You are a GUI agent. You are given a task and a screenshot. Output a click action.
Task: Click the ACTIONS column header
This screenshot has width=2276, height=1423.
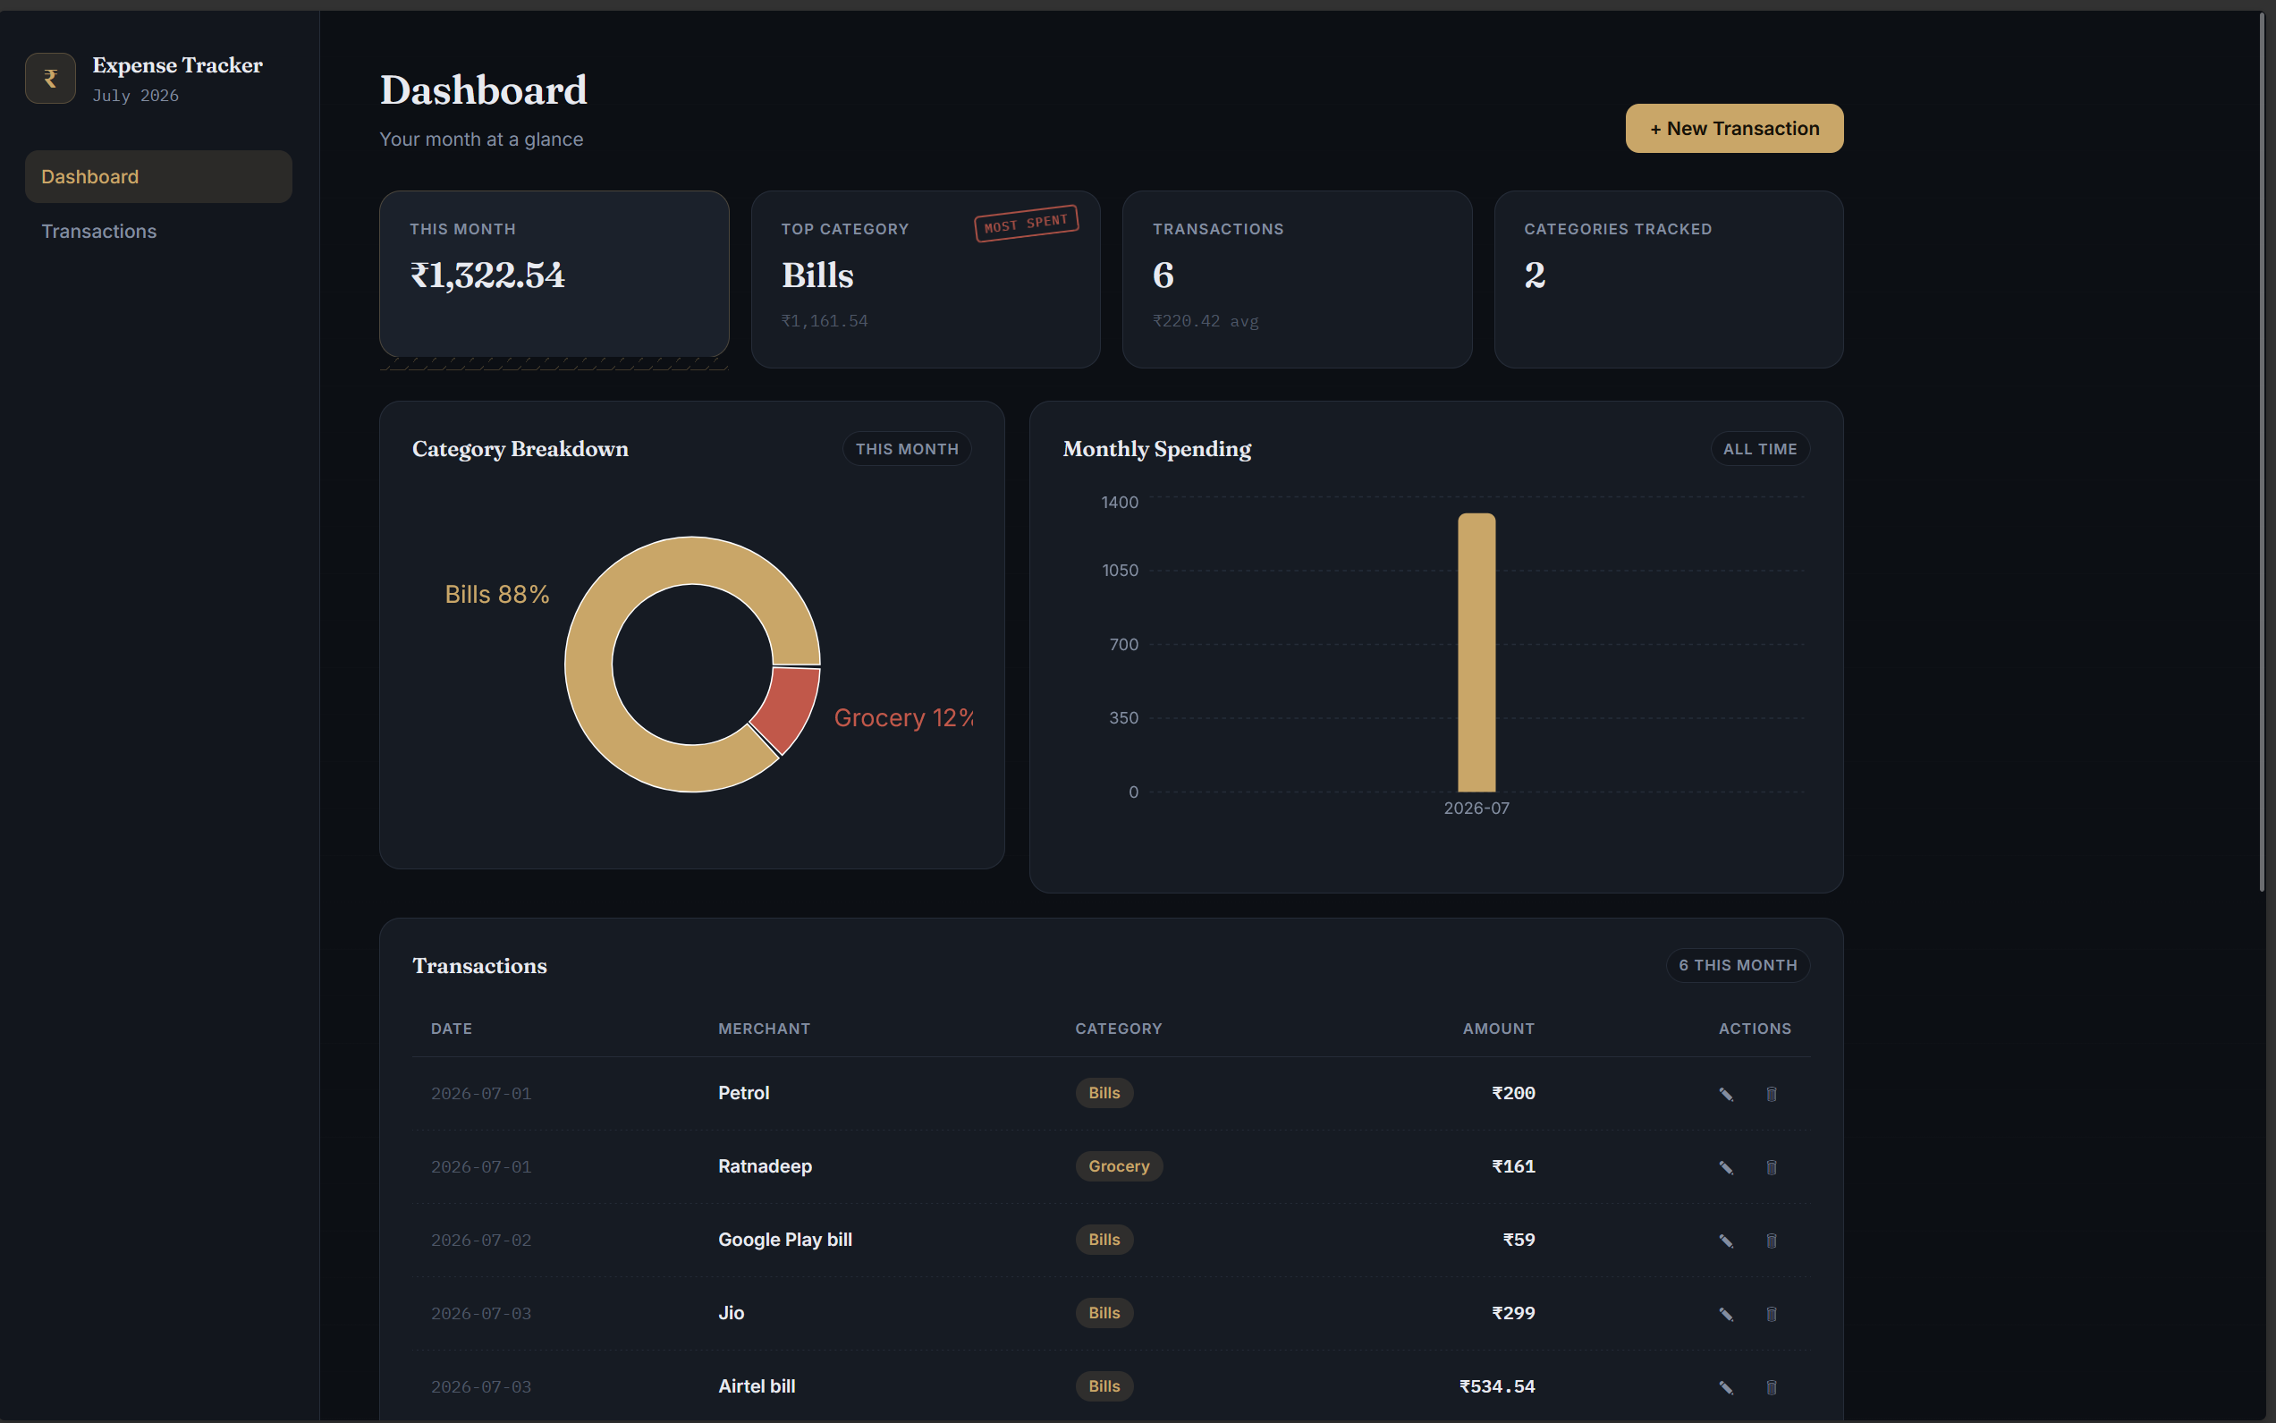point(1755,1029)
